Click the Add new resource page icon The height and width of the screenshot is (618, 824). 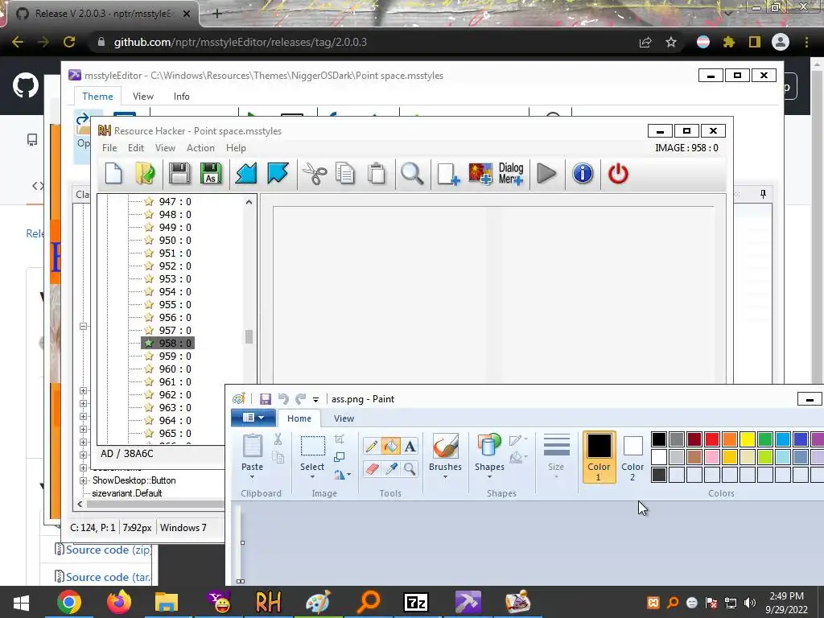[448, 174]
